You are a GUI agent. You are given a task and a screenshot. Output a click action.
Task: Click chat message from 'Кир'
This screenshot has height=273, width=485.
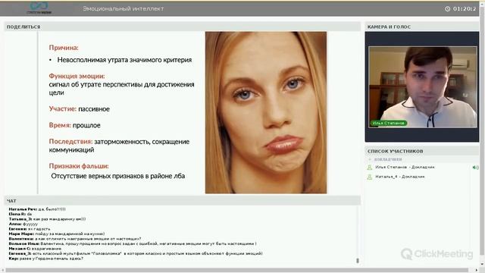45,259
